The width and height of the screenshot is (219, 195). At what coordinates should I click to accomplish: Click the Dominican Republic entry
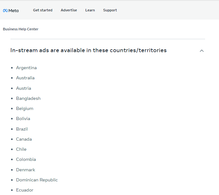tap(37, 180)
